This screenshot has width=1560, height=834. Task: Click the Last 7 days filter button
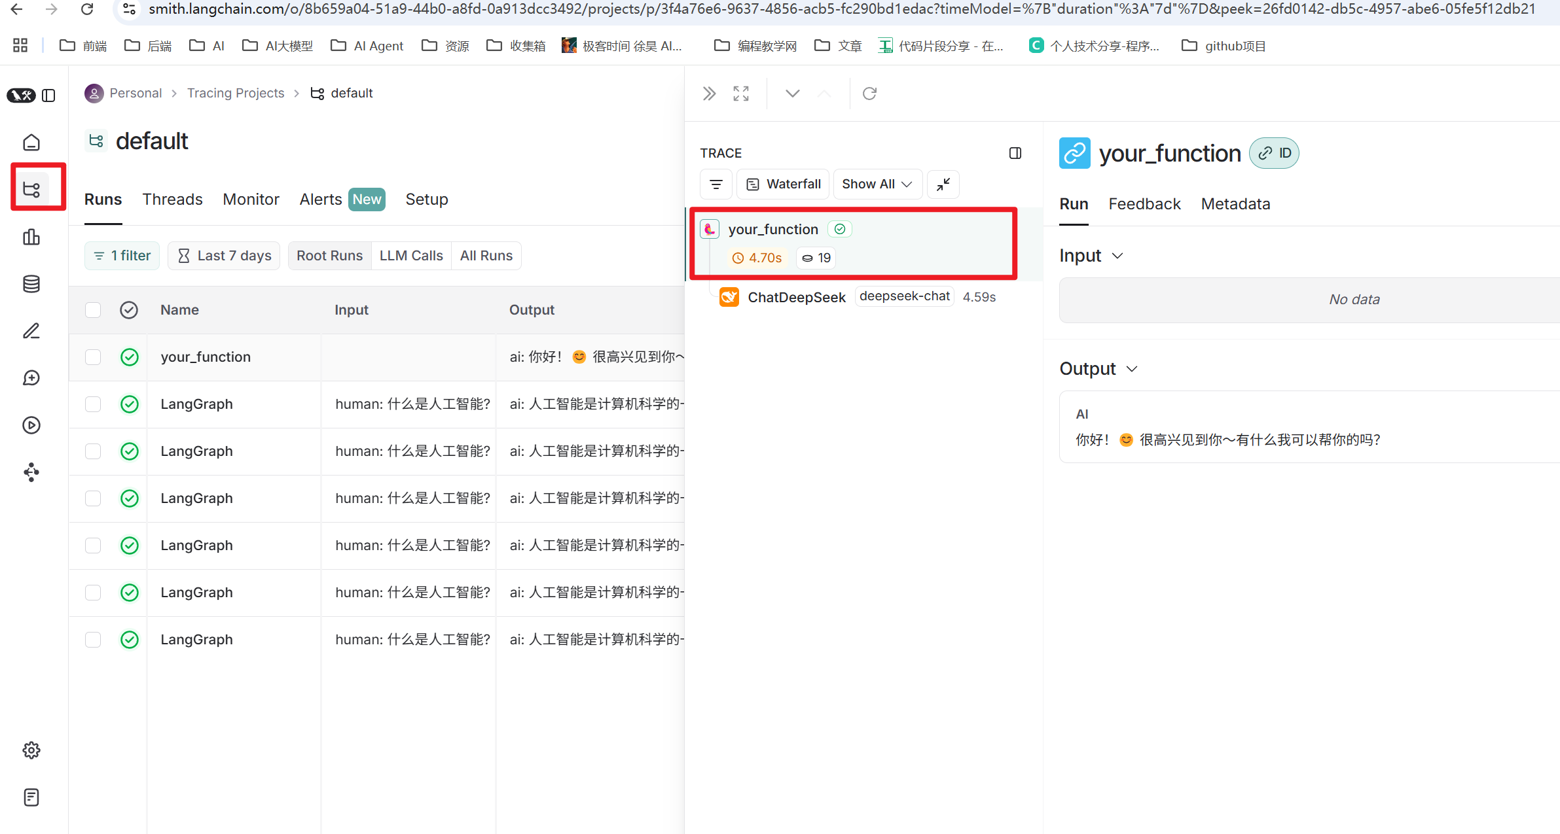click(223, 255)
